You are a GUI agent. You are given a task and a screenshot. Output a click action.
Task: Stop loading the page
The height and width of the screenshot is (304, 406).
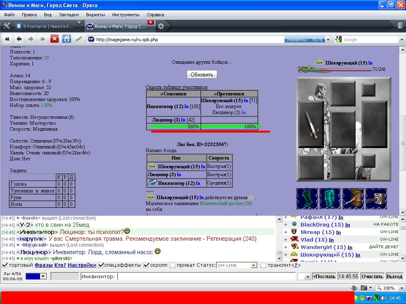pyautogui.click(x=54, y=39)
